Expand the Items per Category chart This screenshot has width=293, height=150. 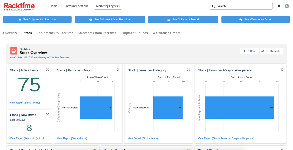[x=188, y=70]
